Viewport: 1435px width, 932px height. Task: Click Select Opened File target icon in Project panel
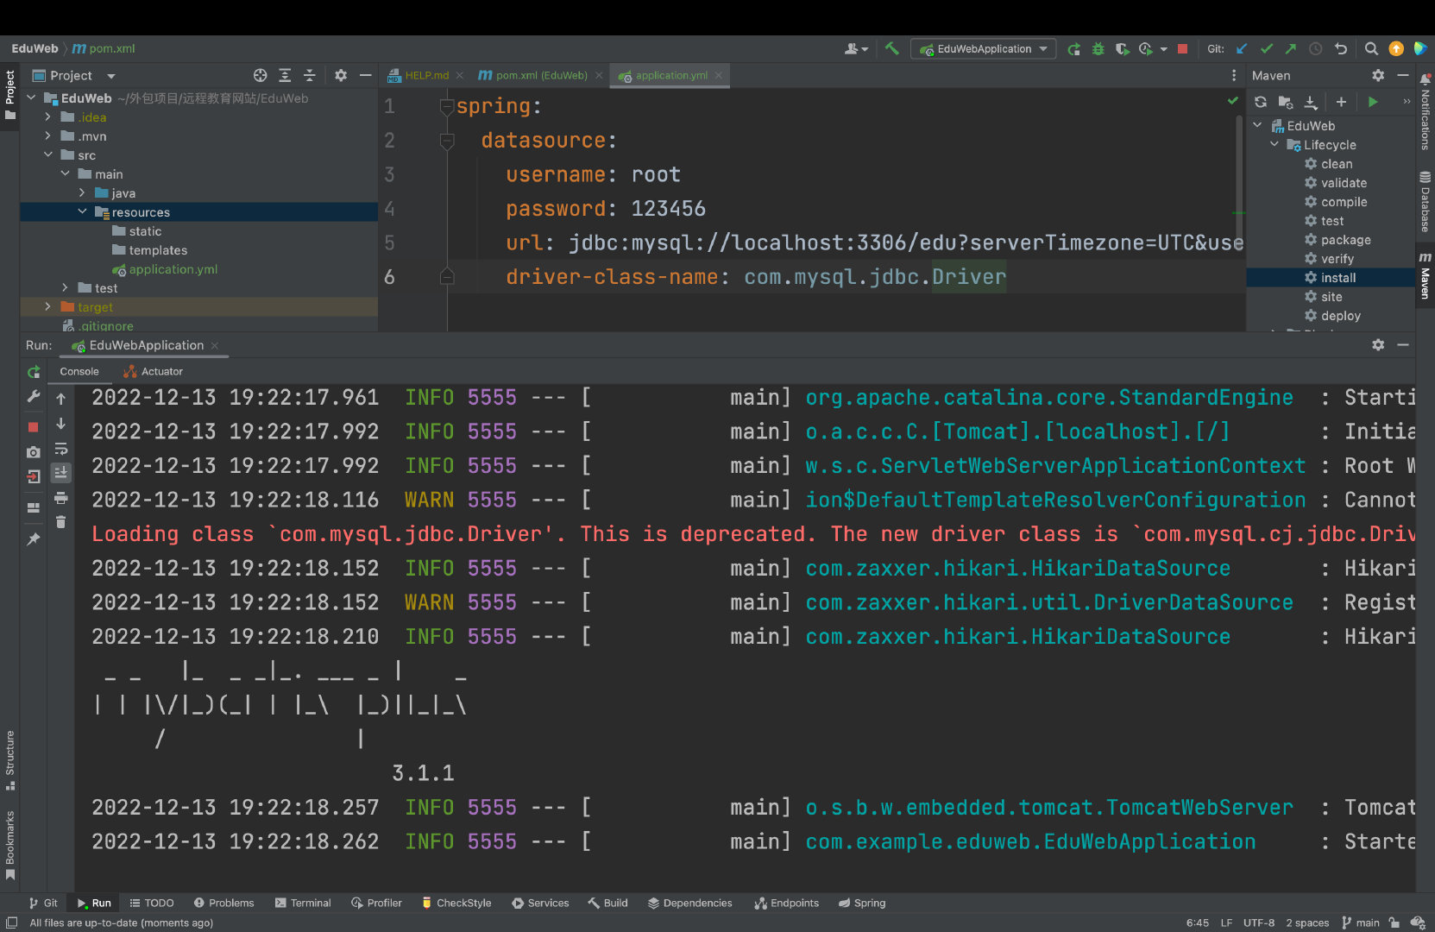[261, 76]
